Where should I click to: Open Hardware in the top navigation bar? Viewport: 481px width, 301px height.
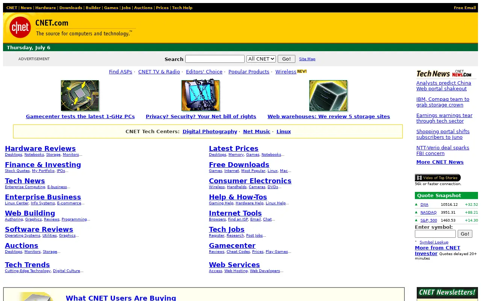(45, 8)
